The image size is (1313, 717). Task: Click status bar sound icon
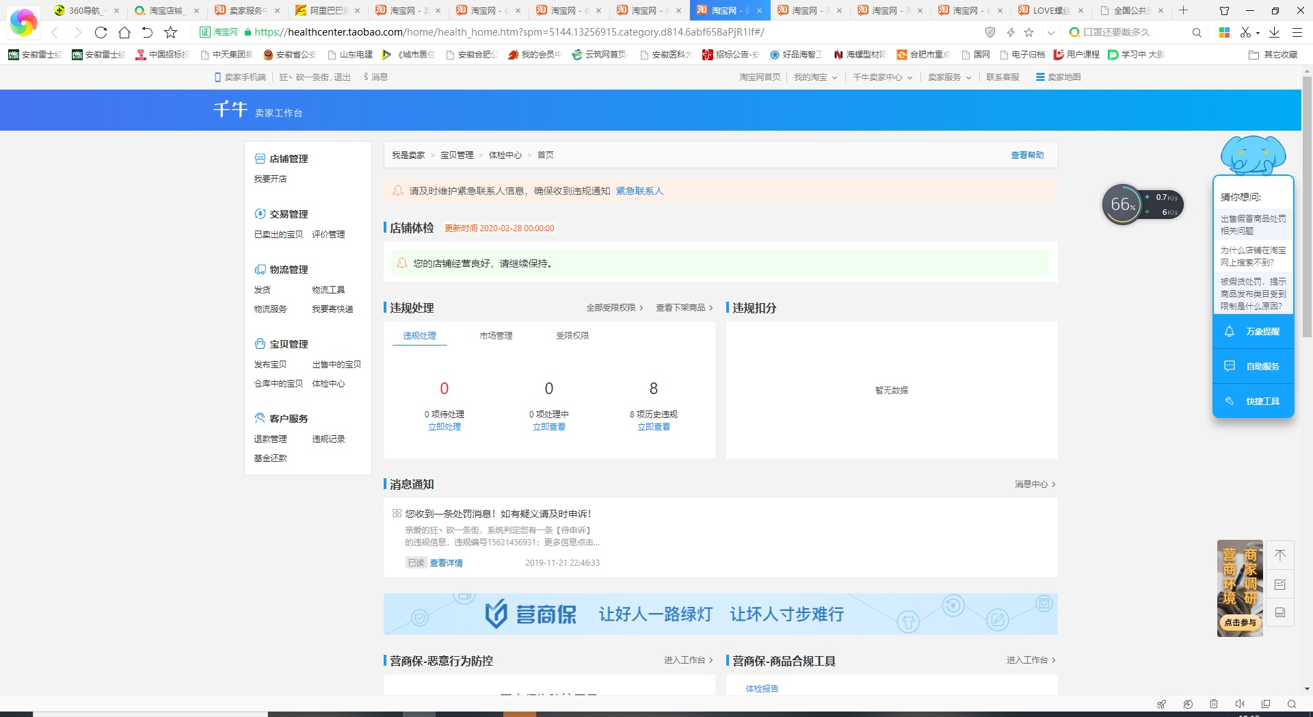click(x=1240, y=704)
